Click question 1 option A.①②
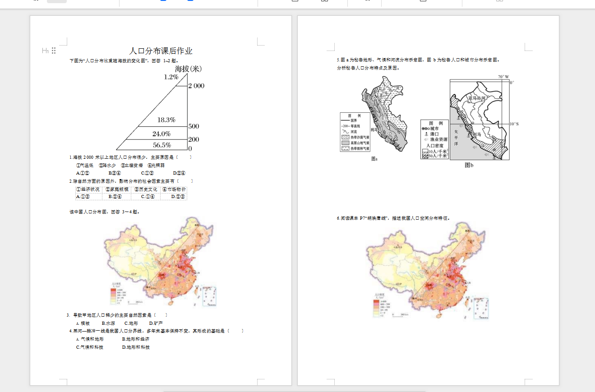The image size is (595, 392). 83,173
